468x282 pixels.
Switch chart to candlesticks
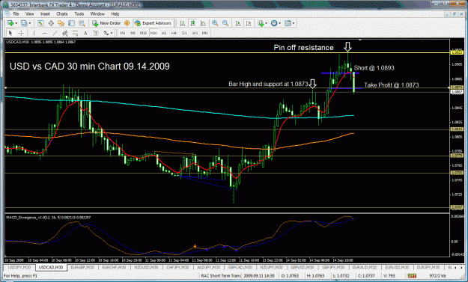[x=192, y=23]
